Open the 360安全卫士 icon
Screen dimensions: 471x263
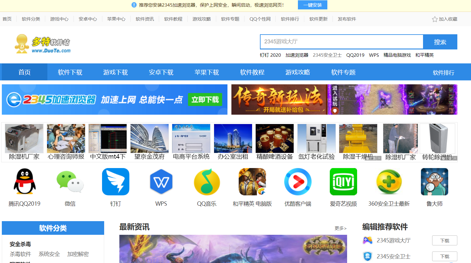[x=389, y=181]
